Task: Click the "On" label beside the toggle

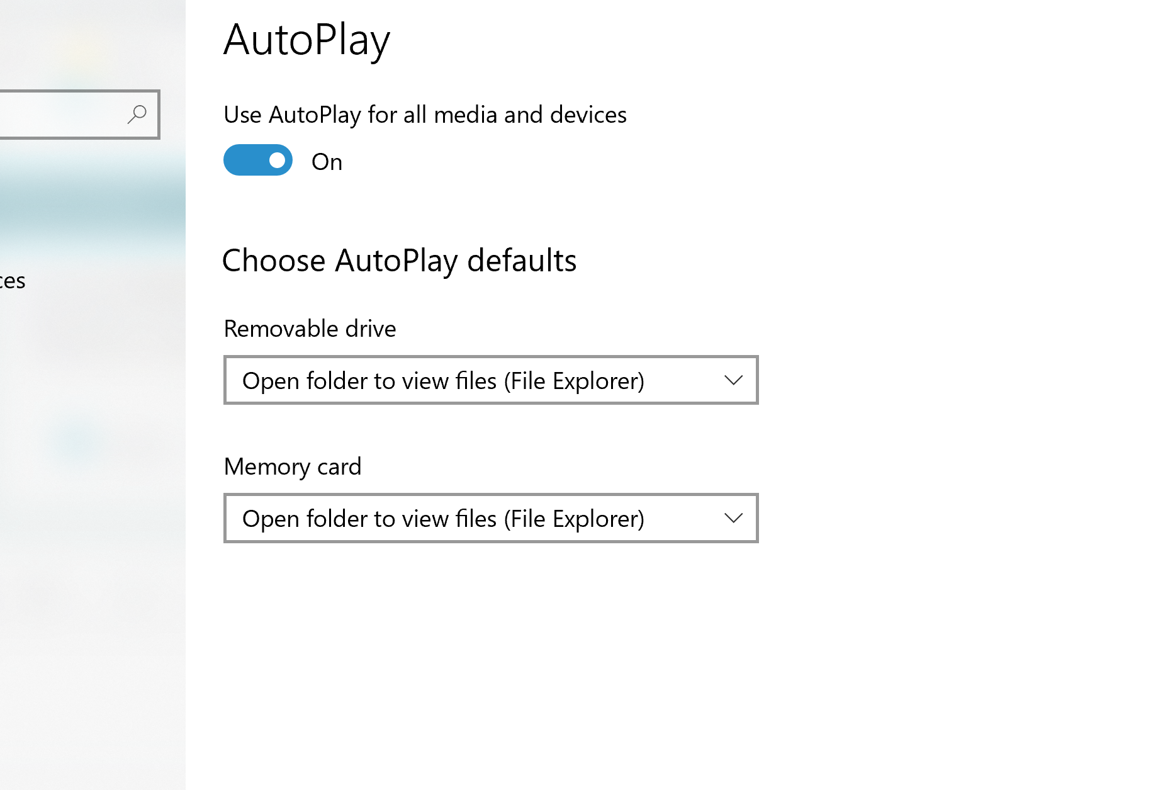Action: 327,162
